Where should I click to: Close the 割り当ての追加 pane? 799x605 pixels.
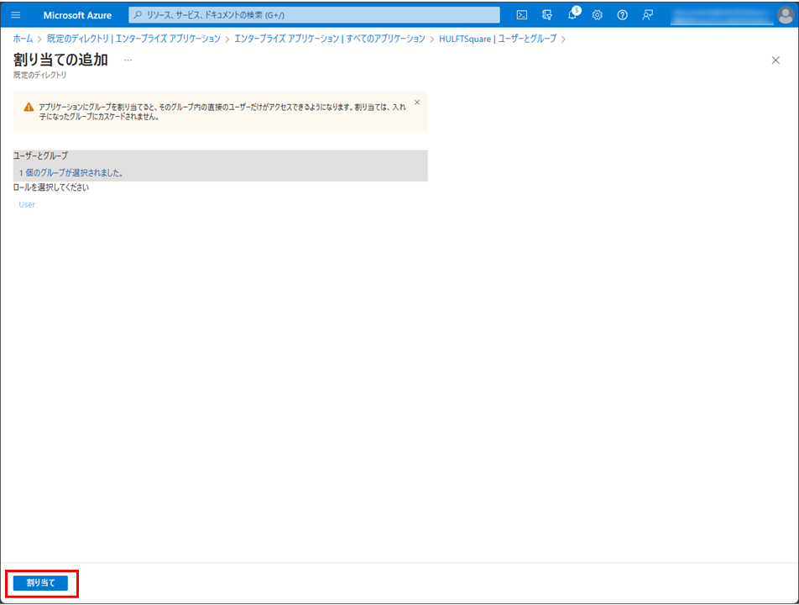click(x=775, y=60)
